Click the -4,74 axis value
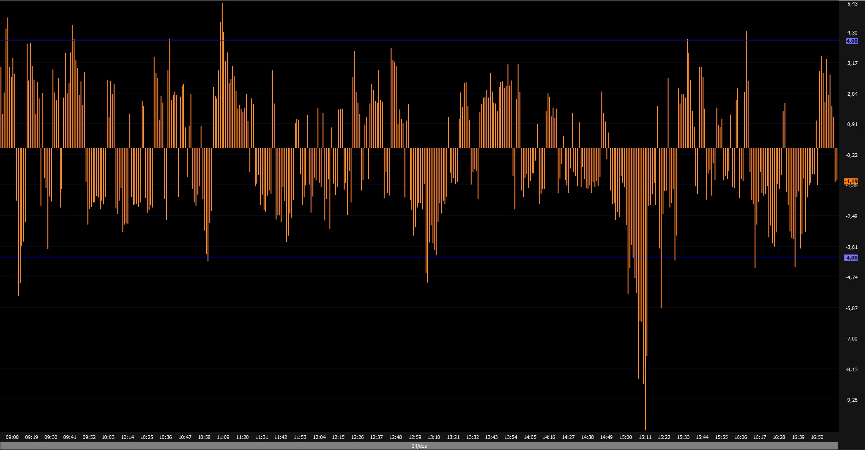Viewport: 865px width, 450px height. pyautogui.click(x=851, y=277)
